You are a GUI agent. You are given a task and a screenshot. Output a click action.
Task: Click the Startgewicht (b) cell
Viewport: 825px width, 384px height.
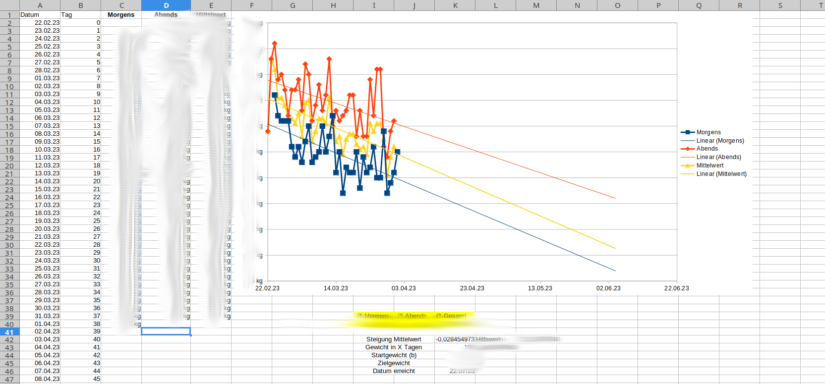394,355
